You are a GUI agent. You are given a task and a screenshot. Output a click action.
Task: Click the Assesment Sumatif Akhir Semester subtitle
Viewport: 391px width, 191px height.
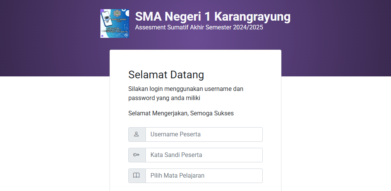[x=199, y=28]
